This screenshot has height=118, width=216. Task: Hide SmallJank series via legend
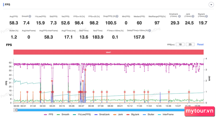click(x=102, y=114)
